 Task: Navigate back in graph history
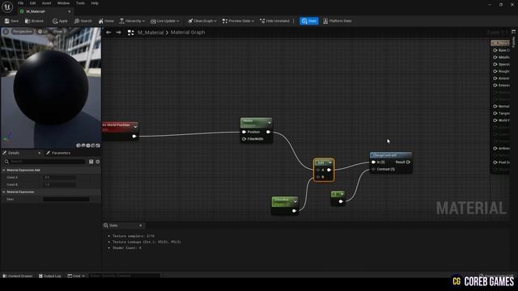tap(108, 32)
